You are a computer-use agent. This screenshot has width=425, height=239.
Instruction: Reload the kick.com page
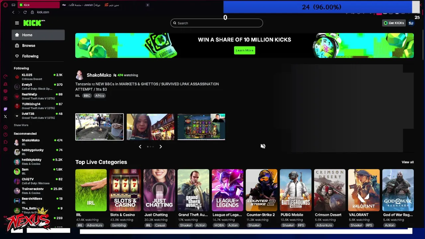[x=25, y=12]
